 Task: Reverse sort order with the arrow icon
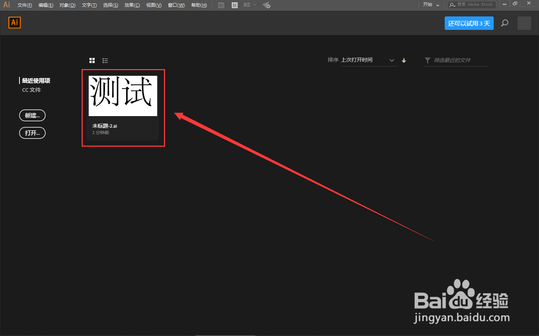tap(404, 60)
